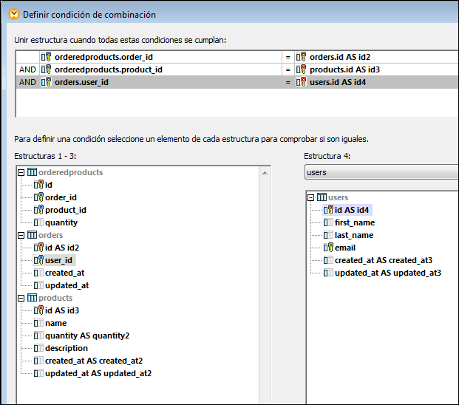
Task: Click the orderedproducts table icon
Action: [x=31, y=172]
